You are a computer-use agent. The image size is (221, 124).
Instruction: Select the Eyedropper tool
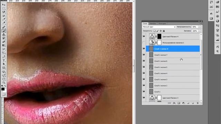[x=4, y=23]
